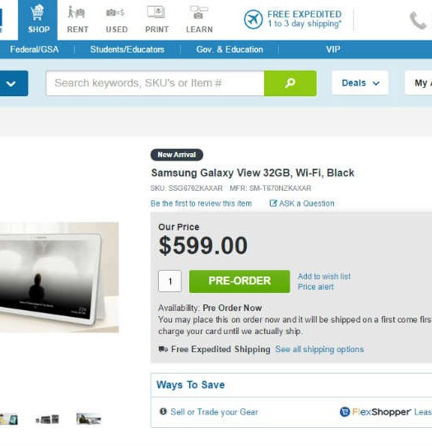Click the phone handset icon

[x=418, y=21]
